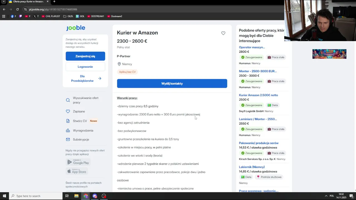Screen dimensions: 356x200
Task: Open File Explorer from the taskbar
Action: (x=76, y=196)
